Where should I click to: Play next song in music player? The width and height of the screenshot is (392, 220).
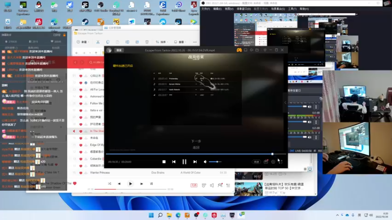pyautogui.click(x=142, y=184)
